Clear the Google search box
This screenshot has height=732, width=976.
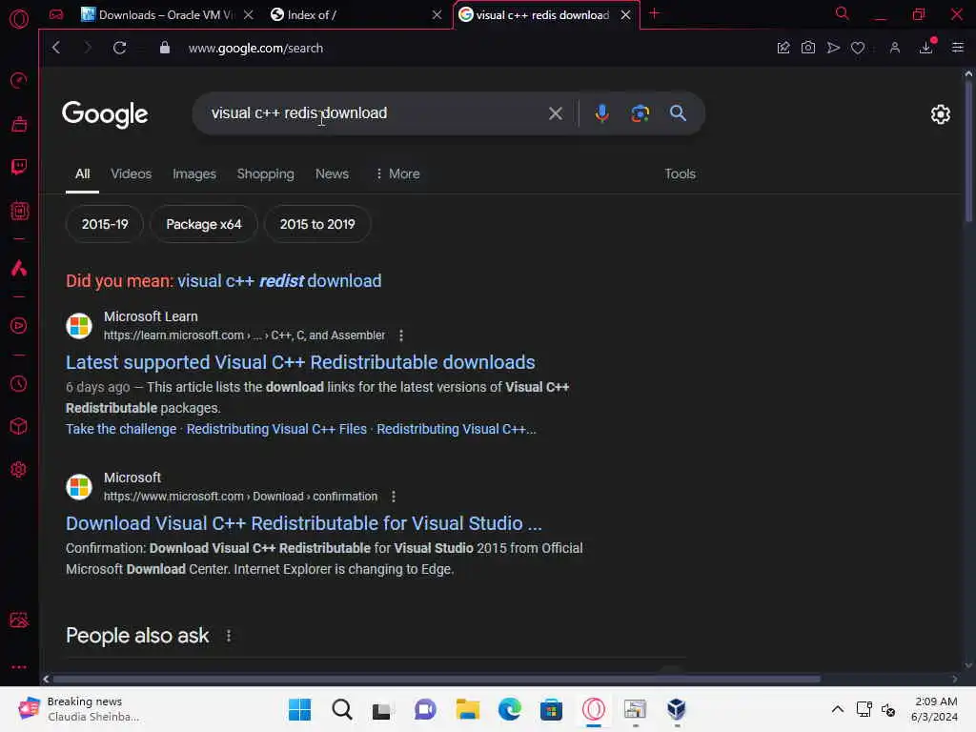tap(556, 113)
